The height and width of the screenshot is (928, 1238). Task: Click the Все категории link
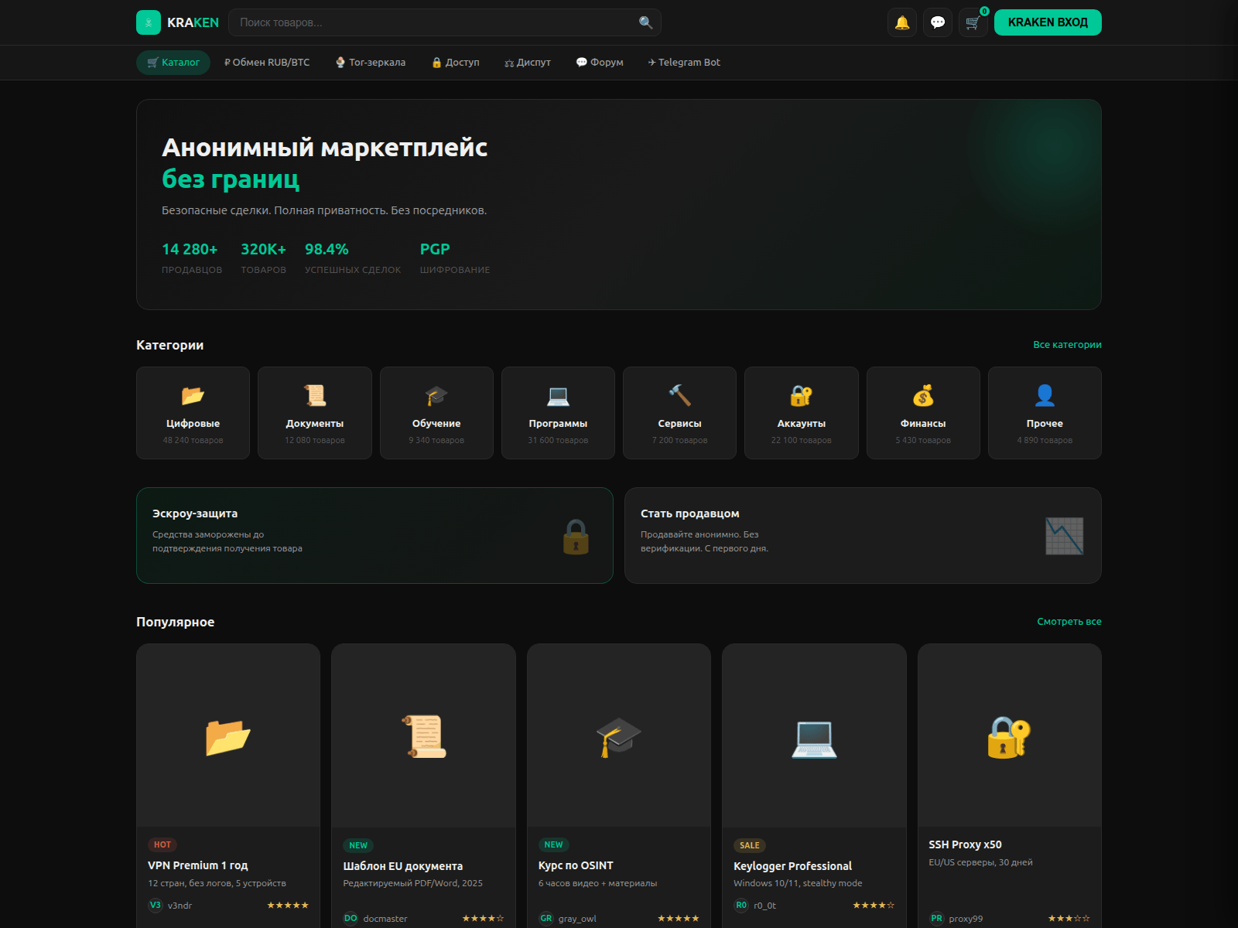click(1067, 345)
